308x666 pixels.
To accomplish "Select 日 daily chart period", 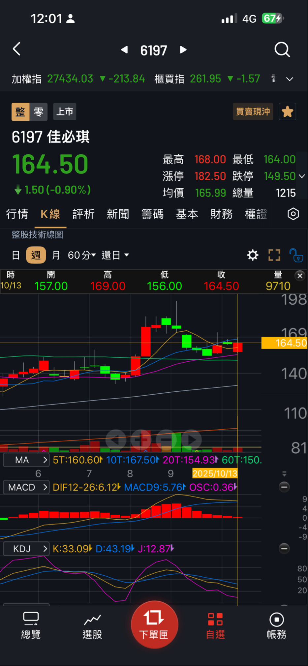I will 15,255.
